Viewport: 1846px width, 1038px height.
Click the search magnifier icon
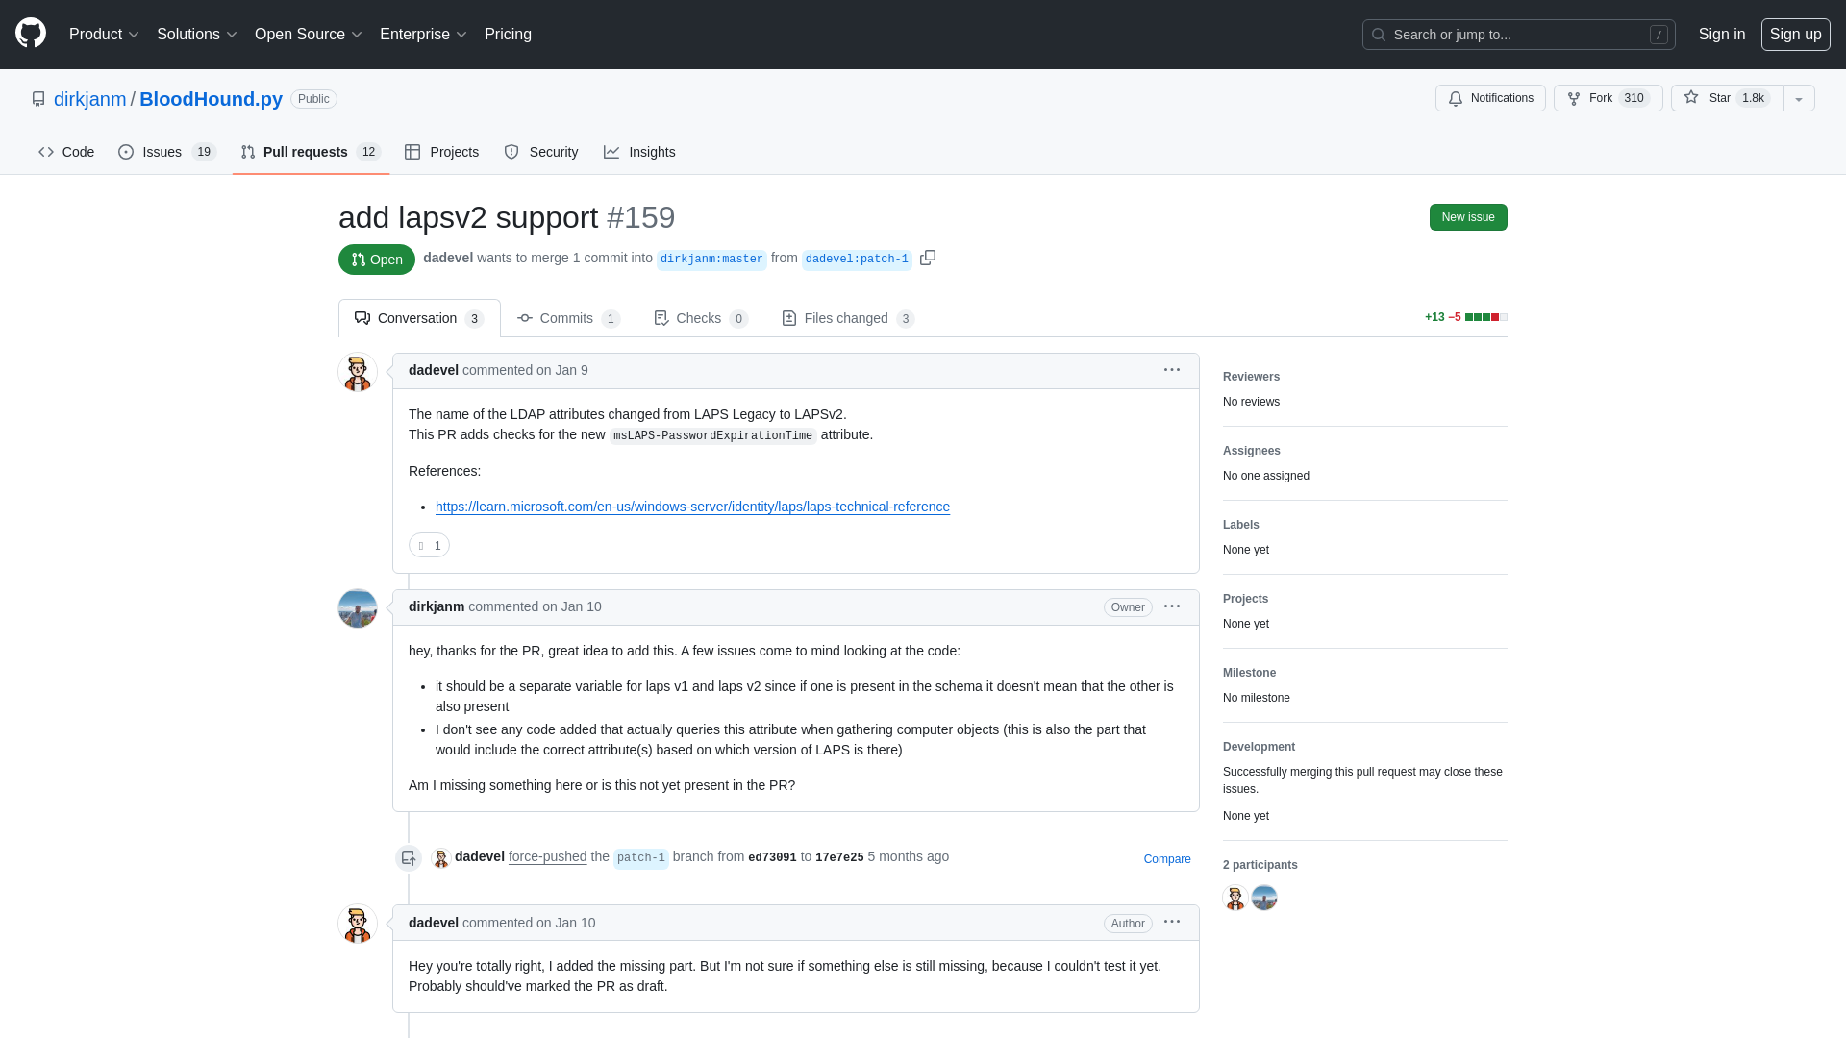[1379, 35]
